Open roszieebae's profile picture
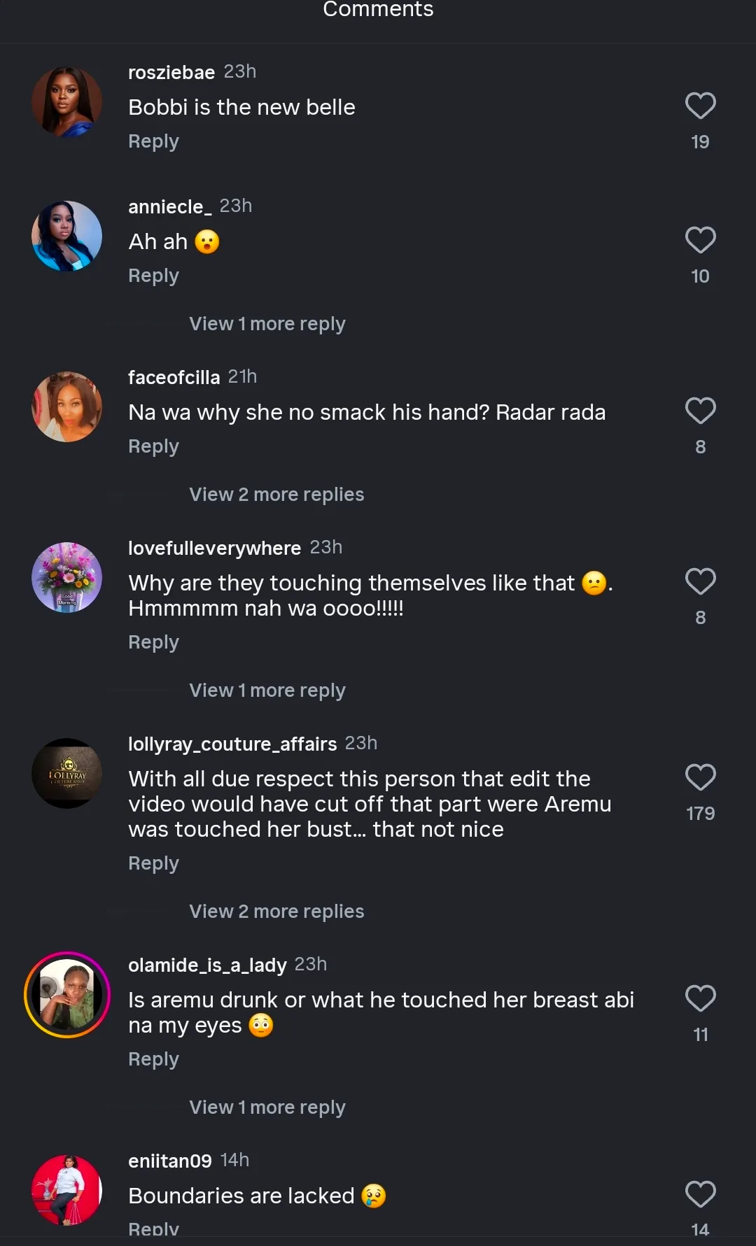The width and height of the screenshot is (756, 1246). 67,102
